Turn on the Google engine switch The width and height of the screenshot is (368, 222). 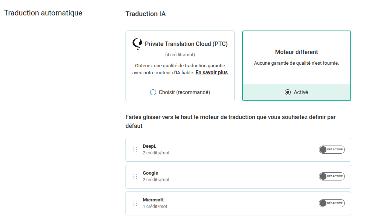pos(332,176)
